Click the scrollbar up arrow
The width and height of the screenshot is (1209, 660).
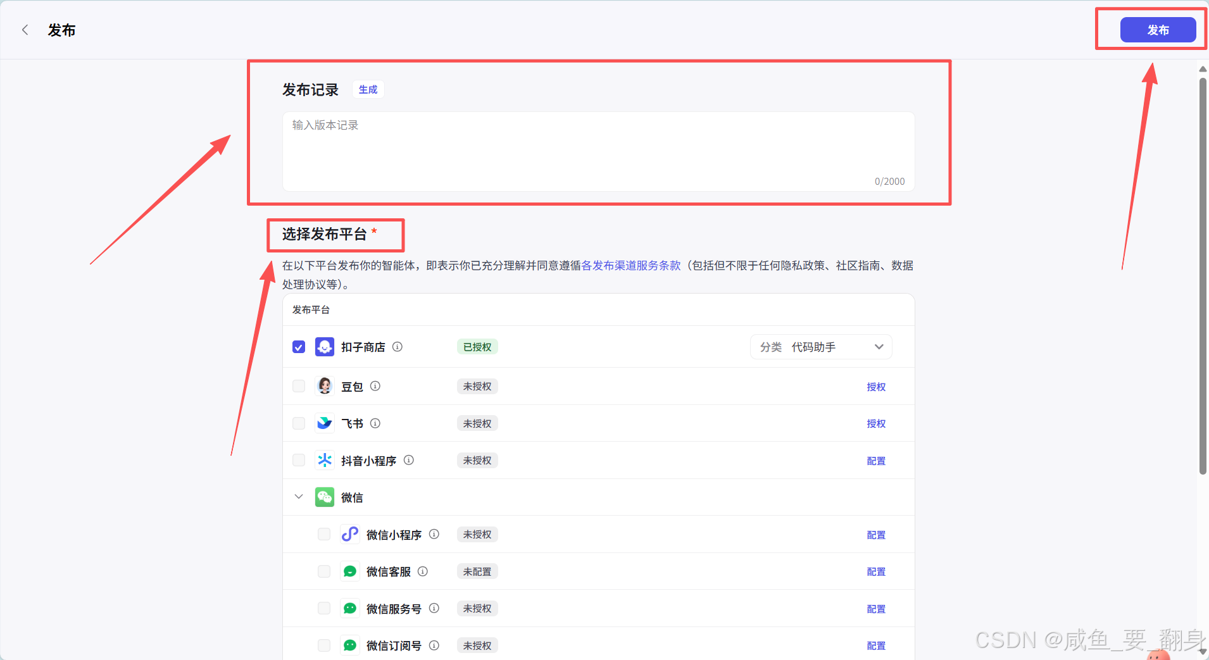click(x=1203, y=69)
